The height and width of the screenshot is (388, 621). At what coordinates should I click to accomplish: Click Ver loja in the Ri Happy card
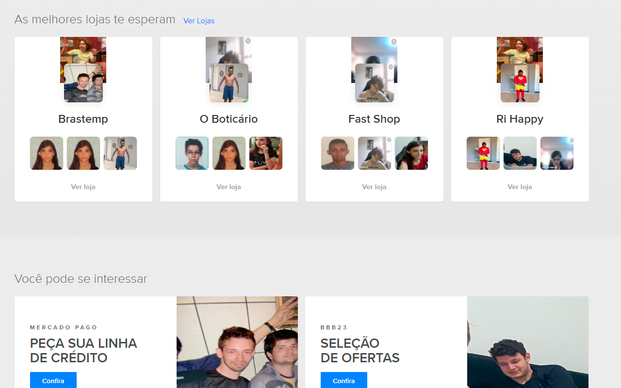point(520,187)
